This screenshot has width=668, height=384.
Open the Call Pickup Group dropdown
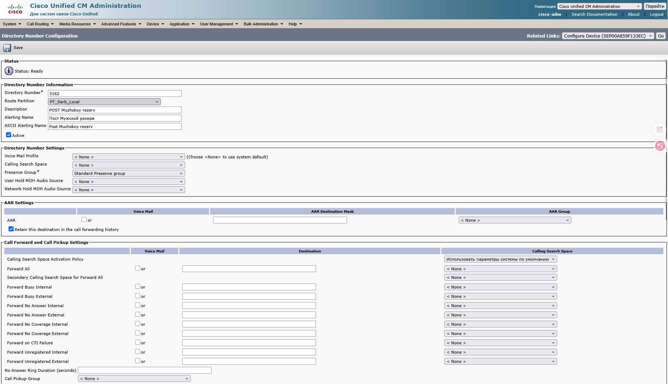click(134, 379)
